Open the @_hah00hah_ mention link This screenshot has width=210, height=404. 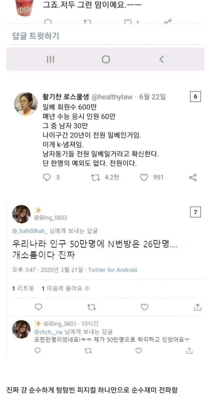point(30,231)
